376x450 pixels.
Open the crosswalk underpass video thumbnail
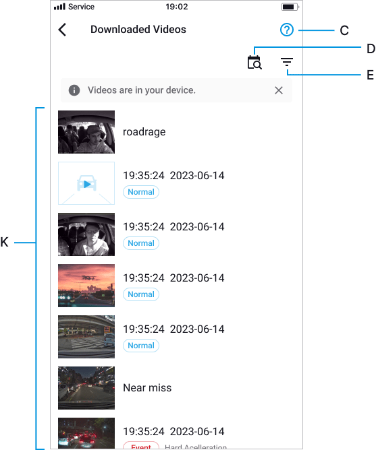(x=86, y=337)
